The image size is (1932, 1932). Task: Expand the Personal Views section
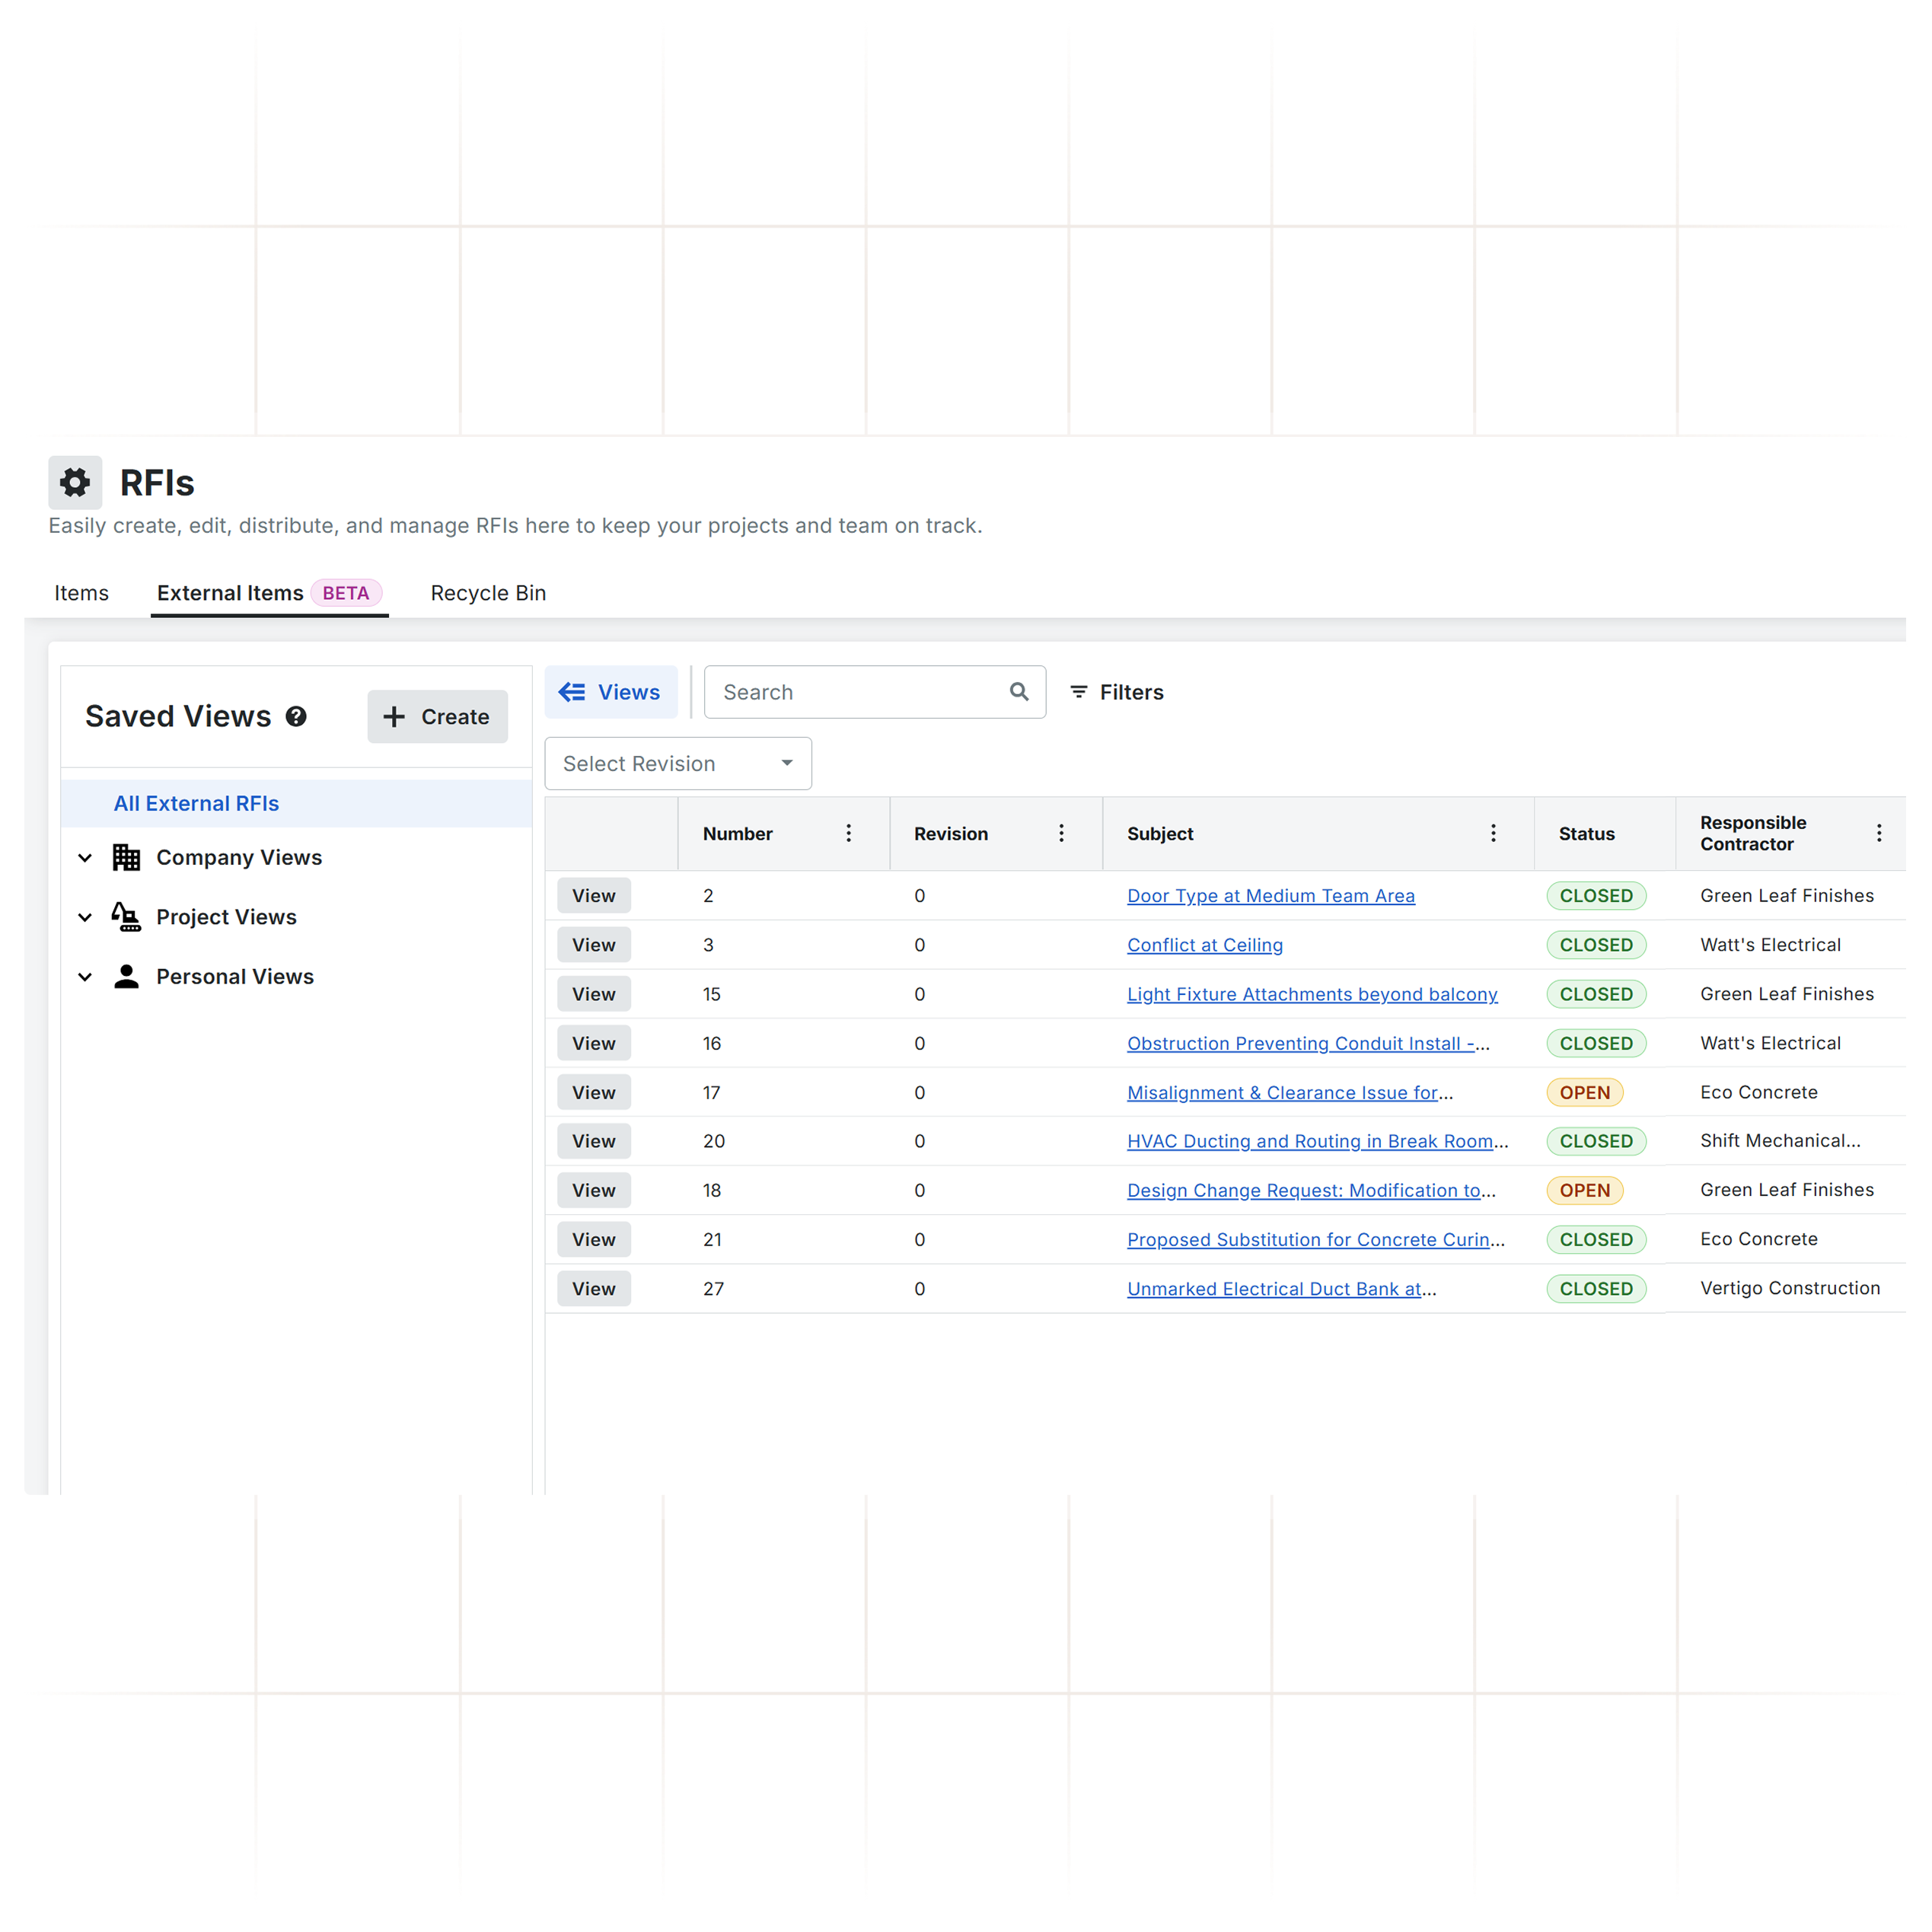[x=86, y=977]
